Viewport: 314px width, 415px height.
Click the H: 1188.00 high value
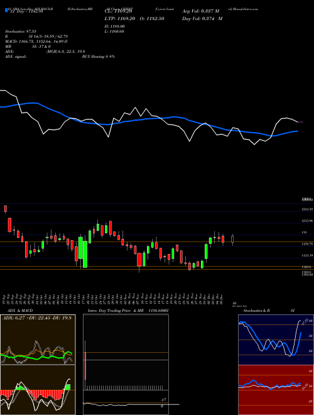[x=115, y=26]
